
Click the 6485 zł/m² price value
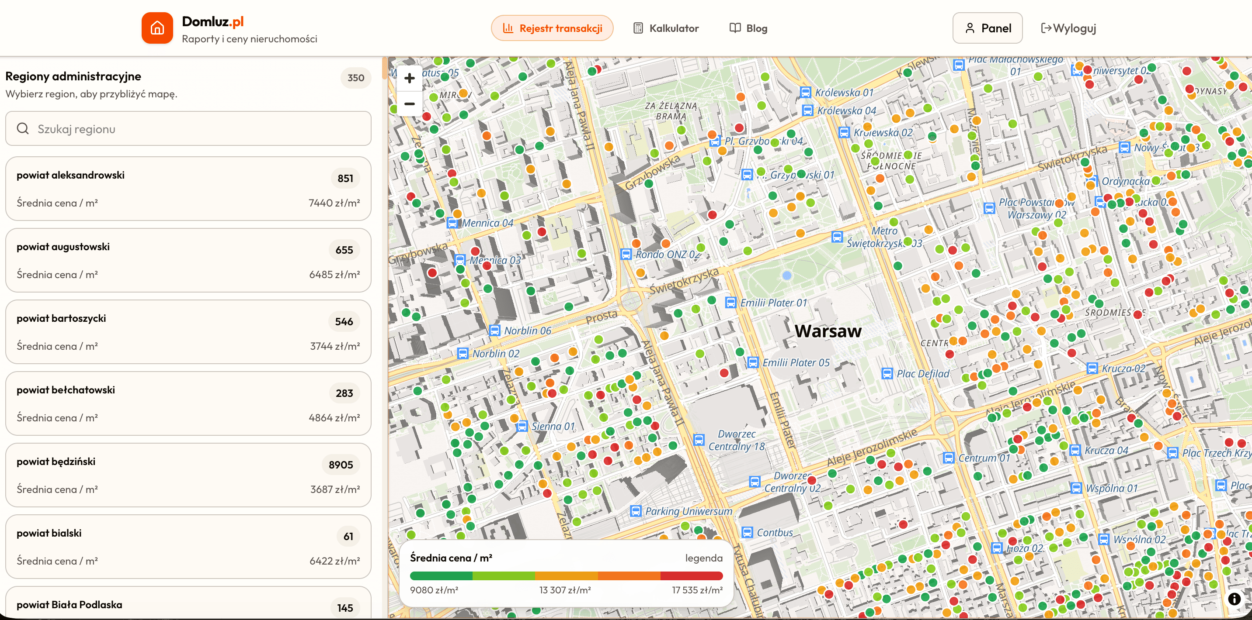coord(335,275)
